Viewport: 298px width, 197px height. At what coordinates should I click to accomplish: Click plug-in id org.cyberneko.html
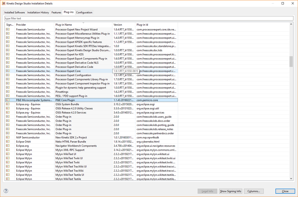point(148,141)
